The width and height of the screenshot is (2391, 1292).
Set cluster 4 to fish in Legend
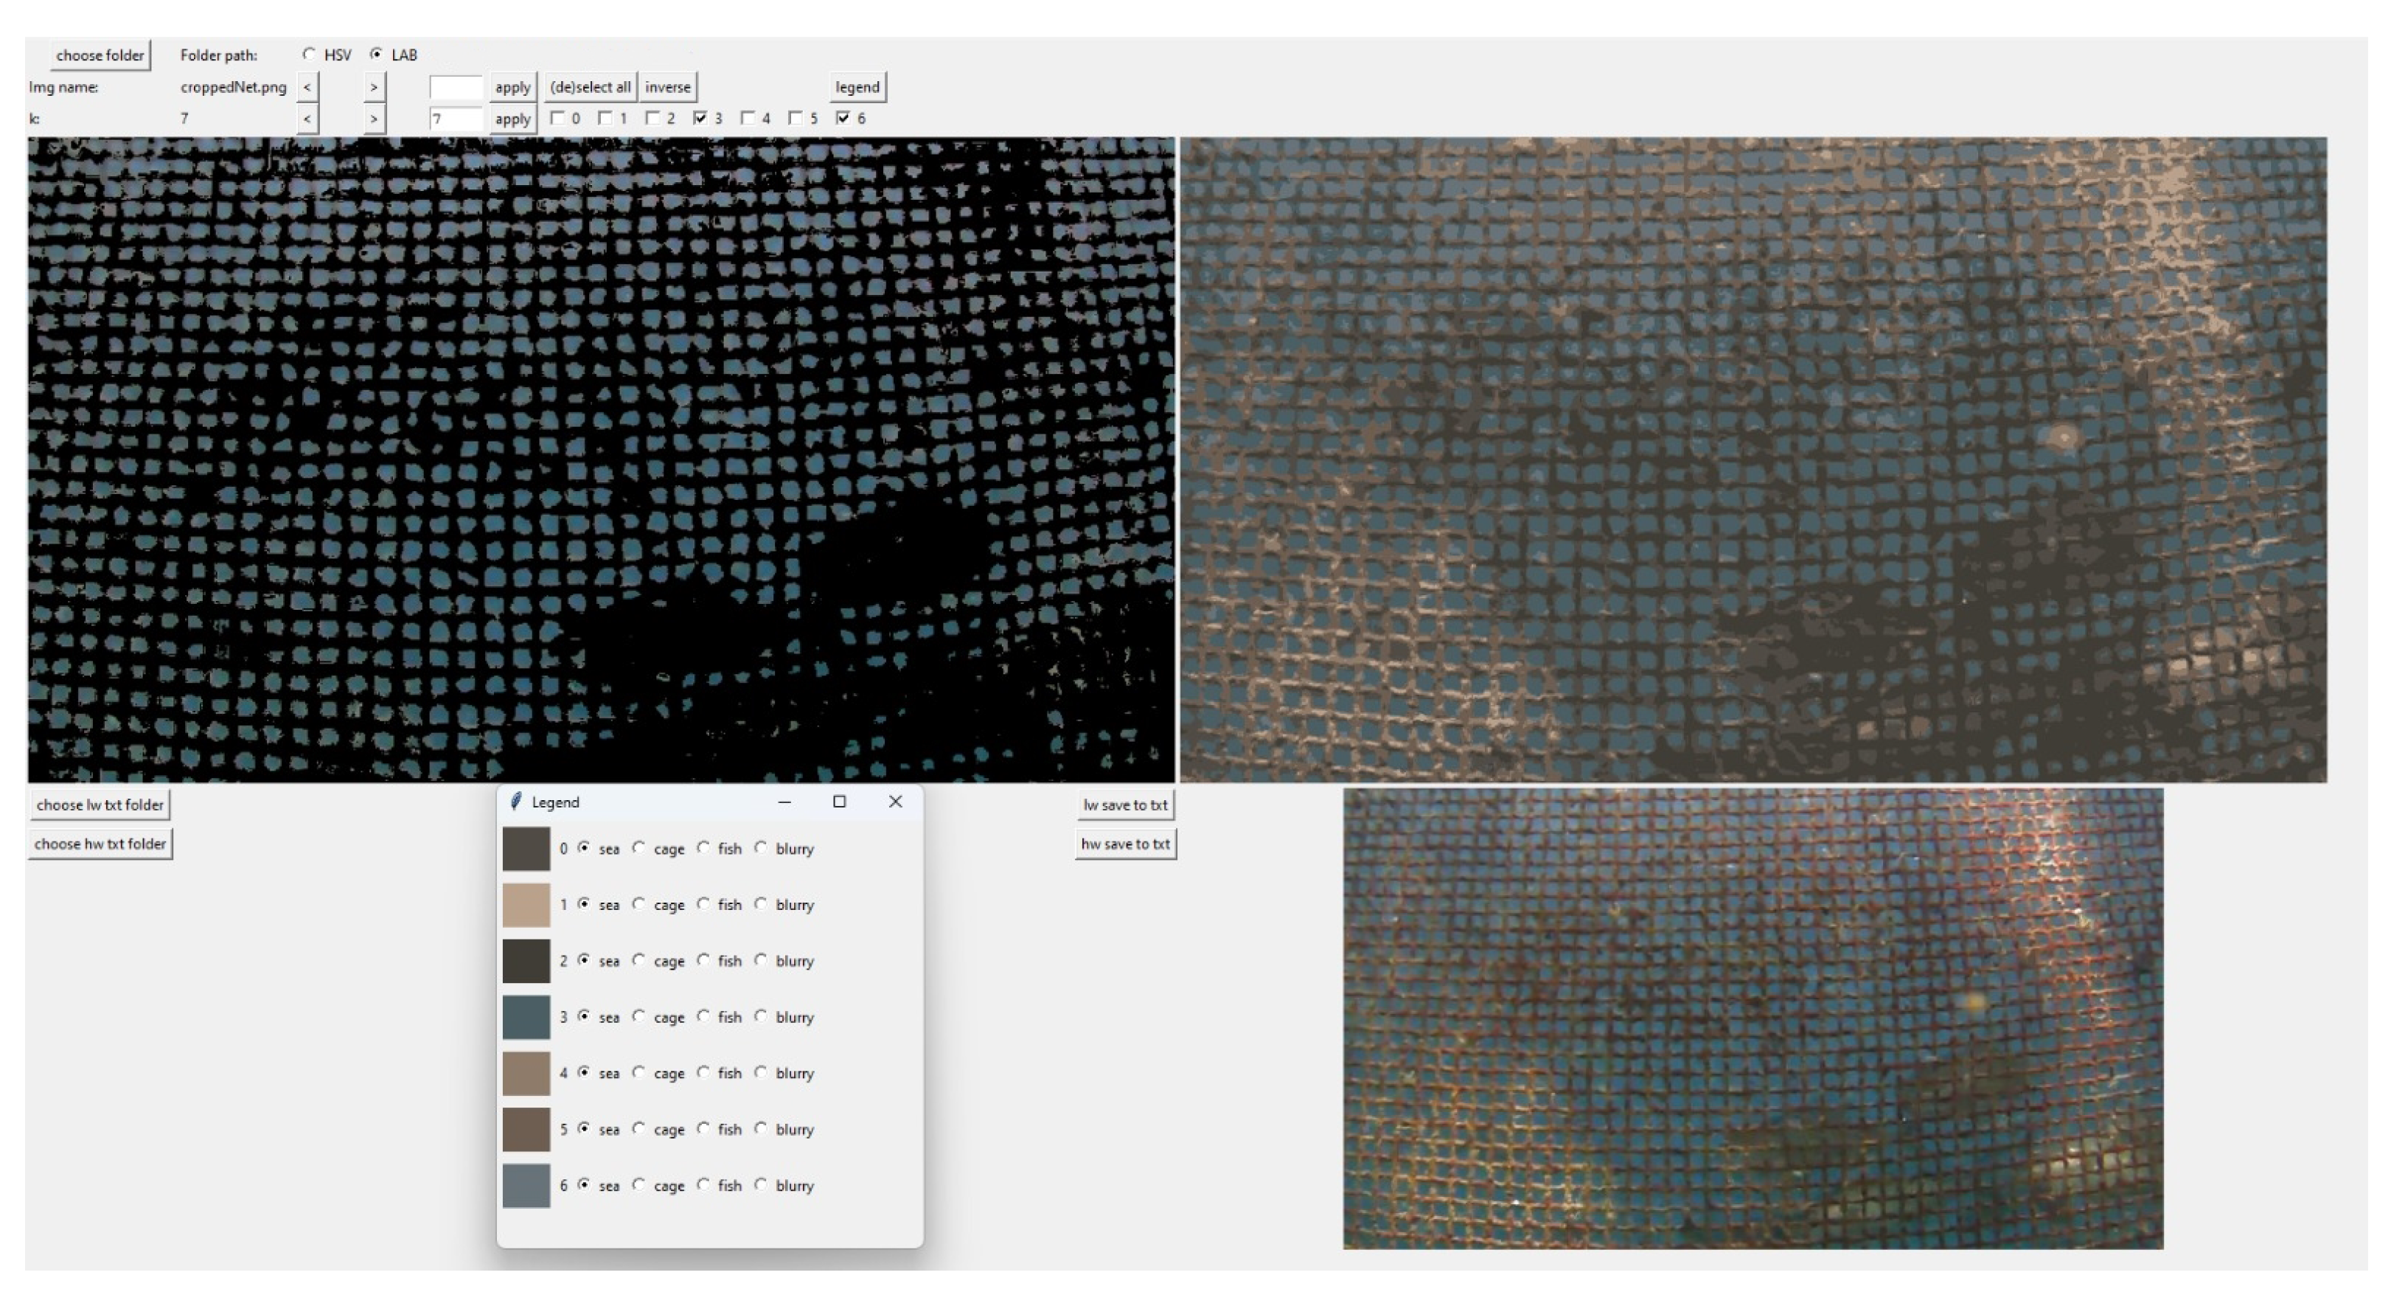[703, 1073]
